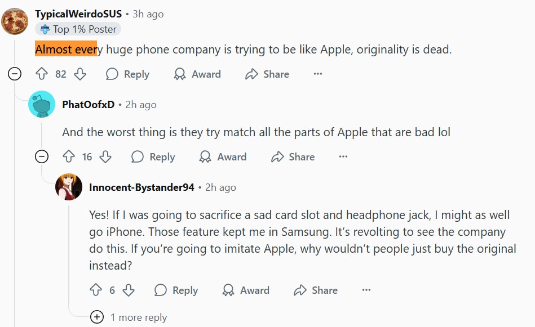Click TypicalWeirdoSUS's pizza avatar

(15, 21)
